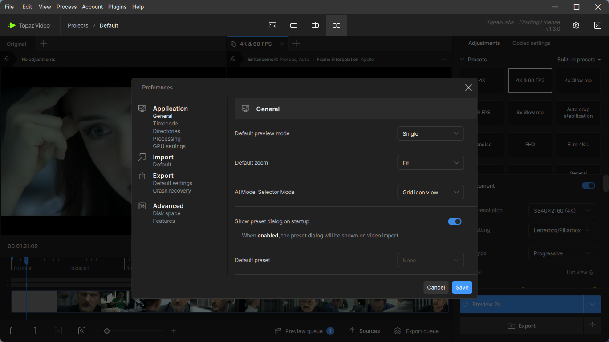Toggle the Enhancement switch off
The image size is (609, 342).
click(588, 185)
